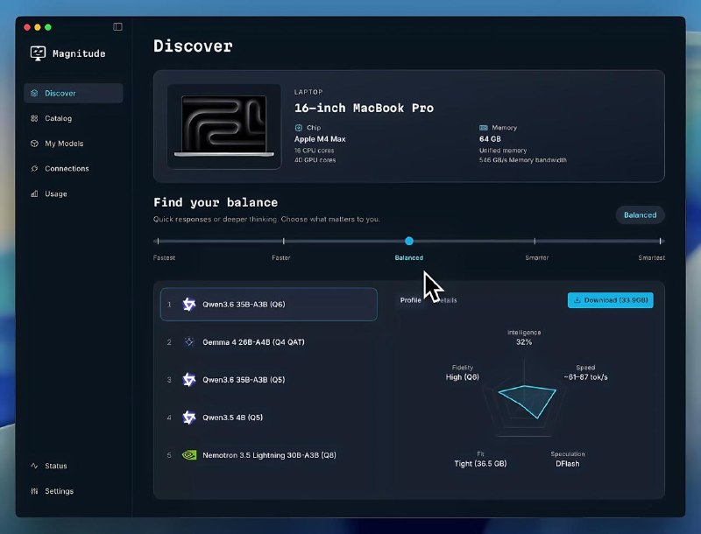Click the Download (33.9GB) button
The width and height of the screenshot is (701, 534).
pyautogui.click(x=610, y=300)
